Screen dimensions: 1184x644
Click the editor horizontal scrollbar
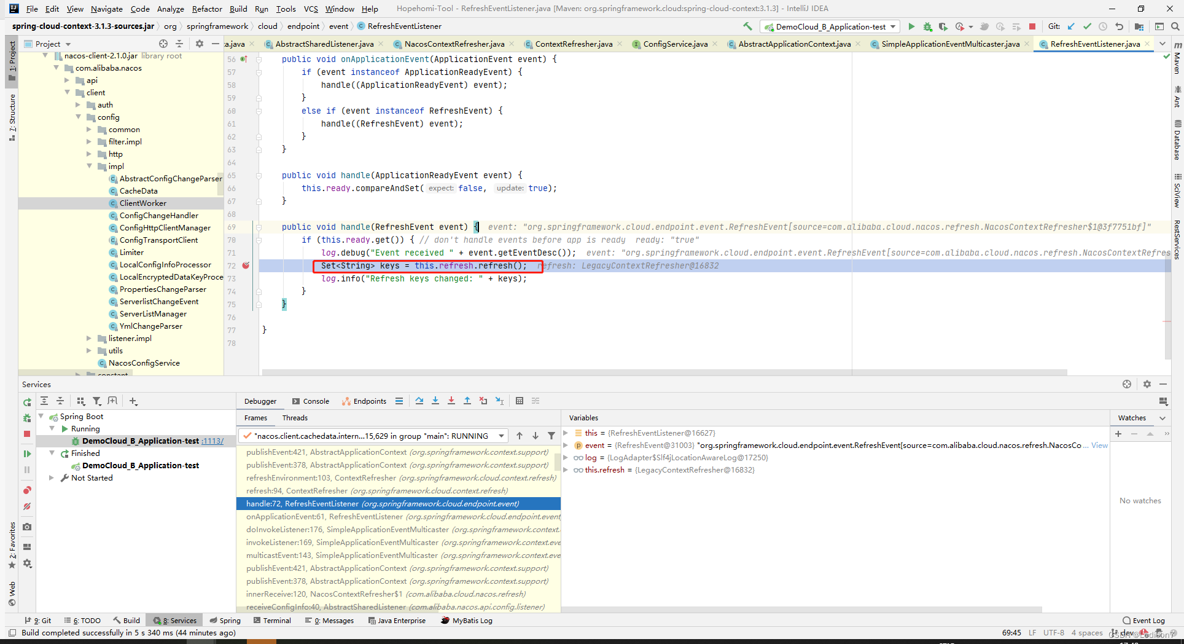[664, 372]
